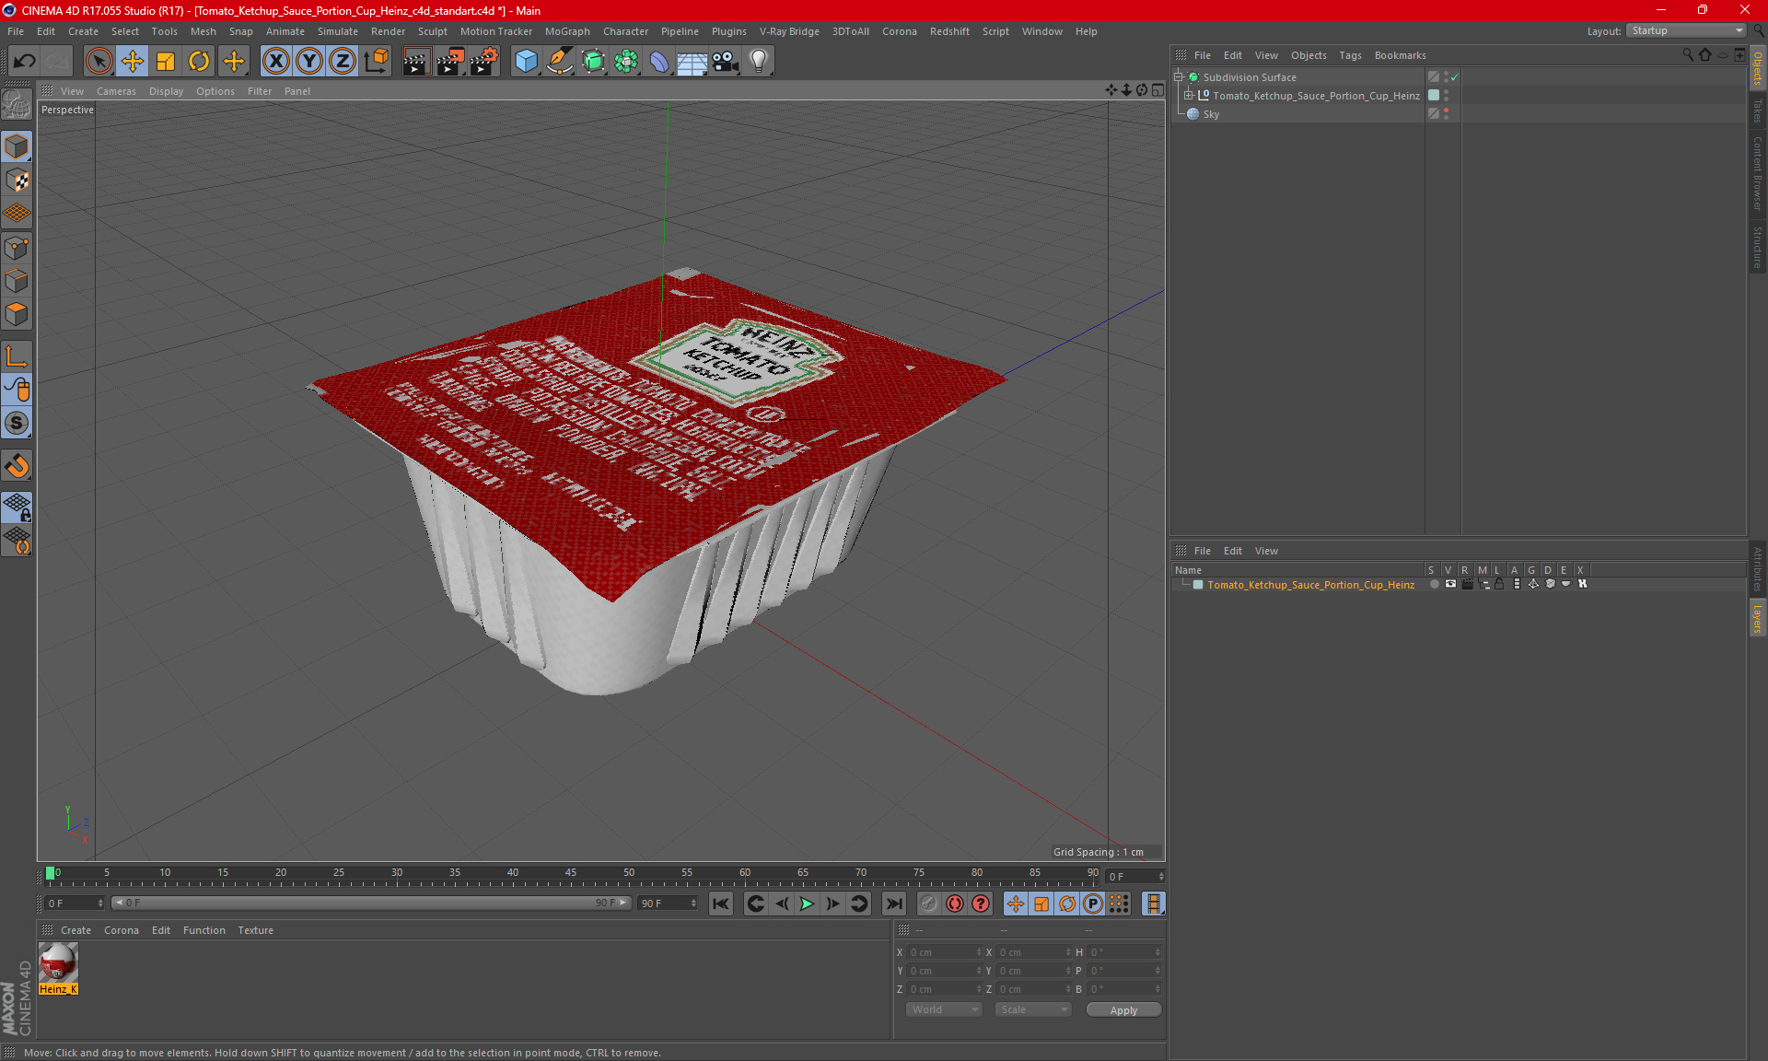Go to end of animation
Image resolution: width=1768 pixels, height=1061 pixels.
pyautogui.click(x=893, y=904)
